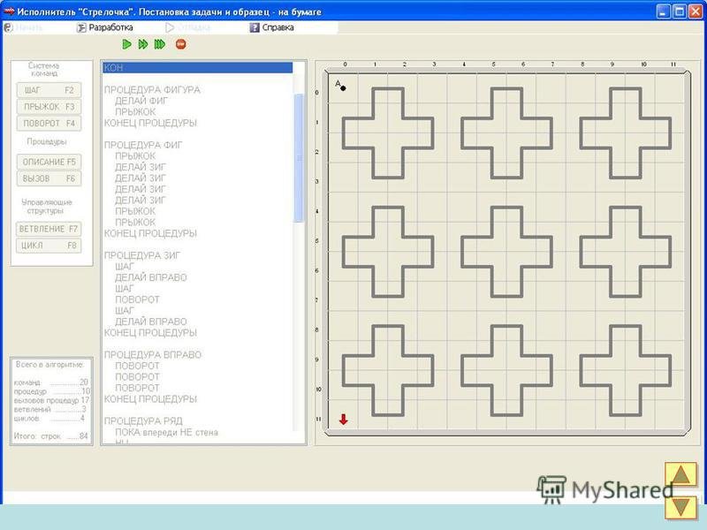Viewport: 707px width, 530px height.
Task: Click the double-arrow fast run icon
Action: [142, 43]
